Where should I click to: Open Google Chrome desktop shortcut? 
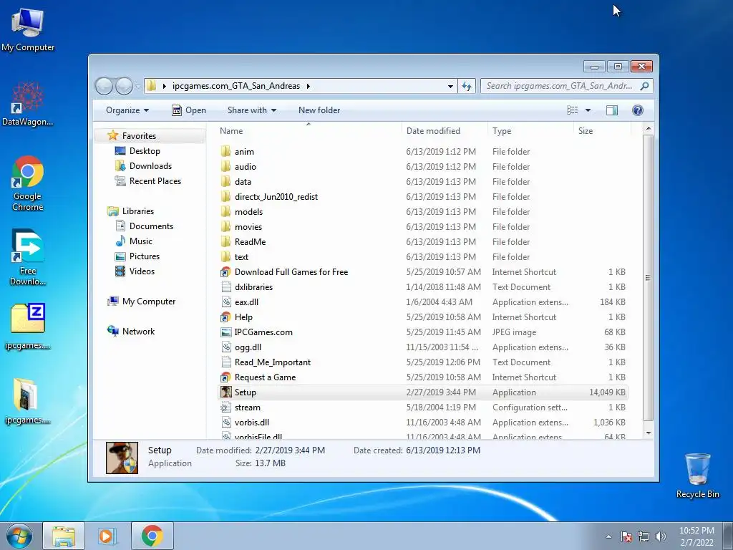[x=28, y=183]
